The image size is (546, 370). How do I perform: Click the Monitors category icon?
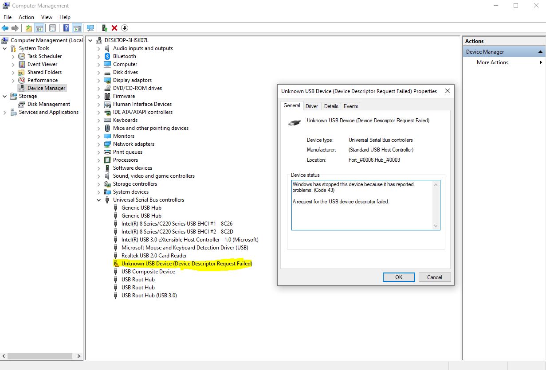(x=107, y=136)
